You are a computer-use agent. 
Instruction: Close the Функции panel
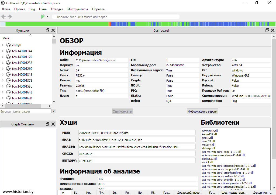53,30
